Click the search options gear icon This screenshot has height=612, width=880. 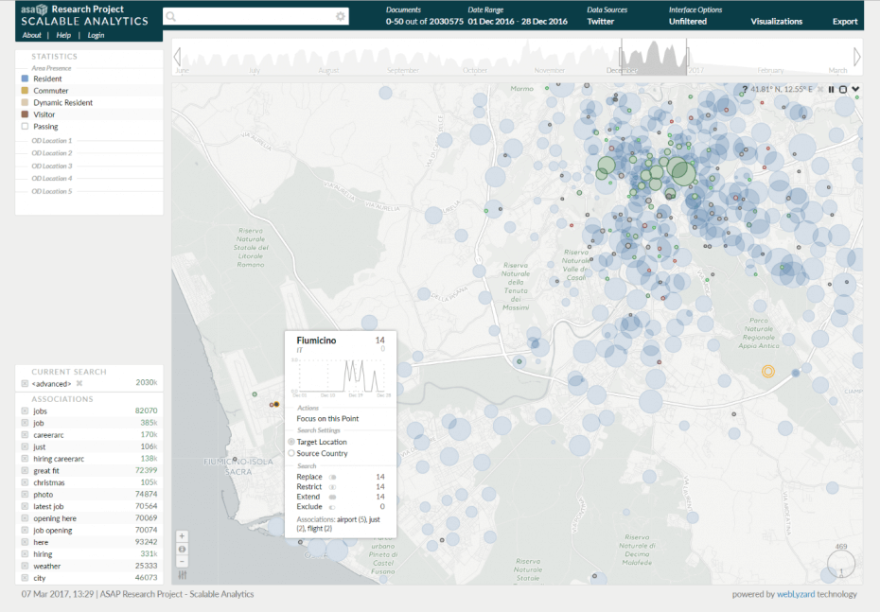click(x=341, y=16)
